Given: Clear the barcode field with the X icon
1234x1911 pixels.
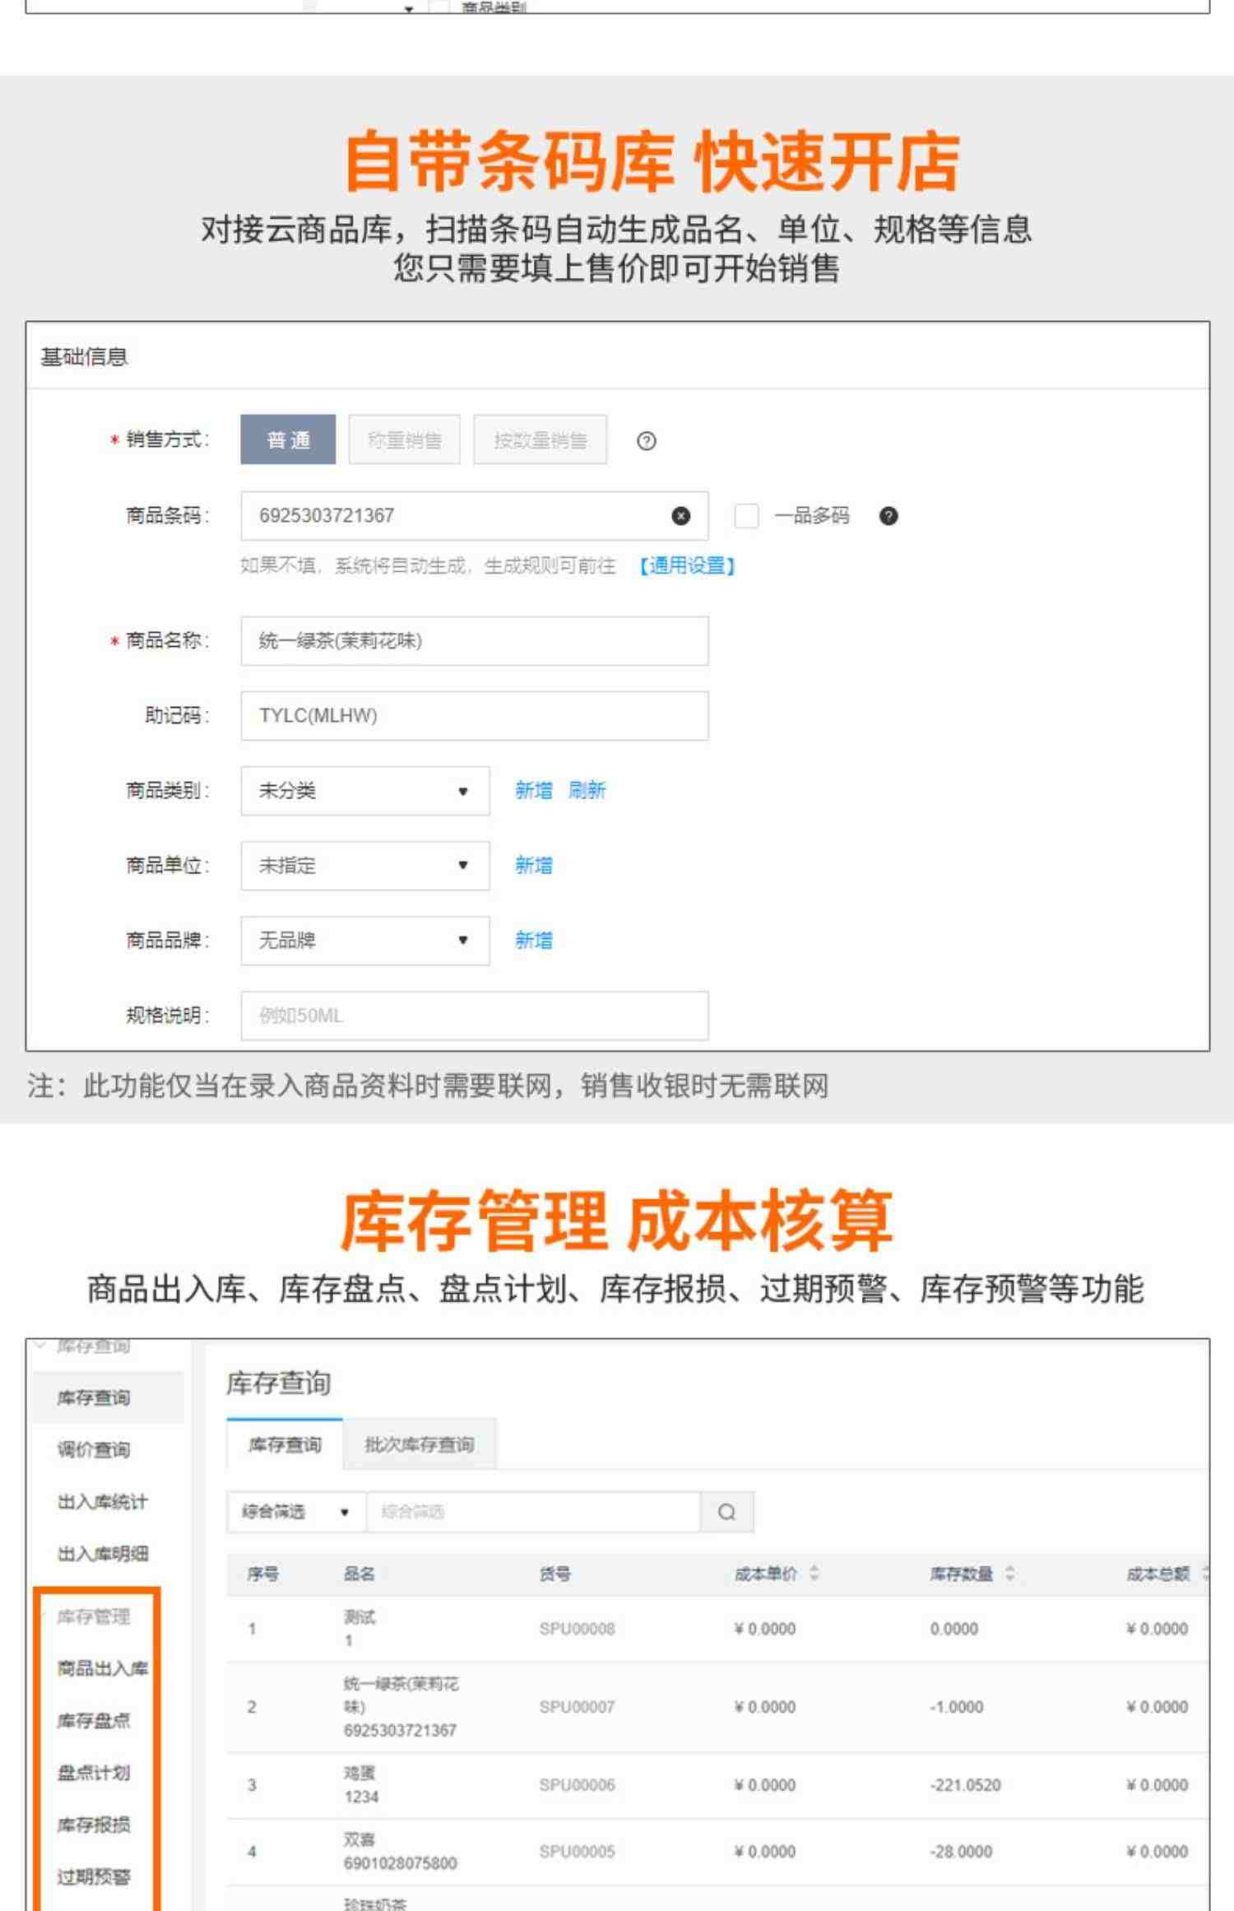Looking at the screenshot, I should [681, 516].
